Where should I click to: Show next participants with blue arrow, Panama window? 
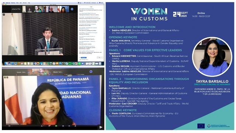tap(91, 72)
